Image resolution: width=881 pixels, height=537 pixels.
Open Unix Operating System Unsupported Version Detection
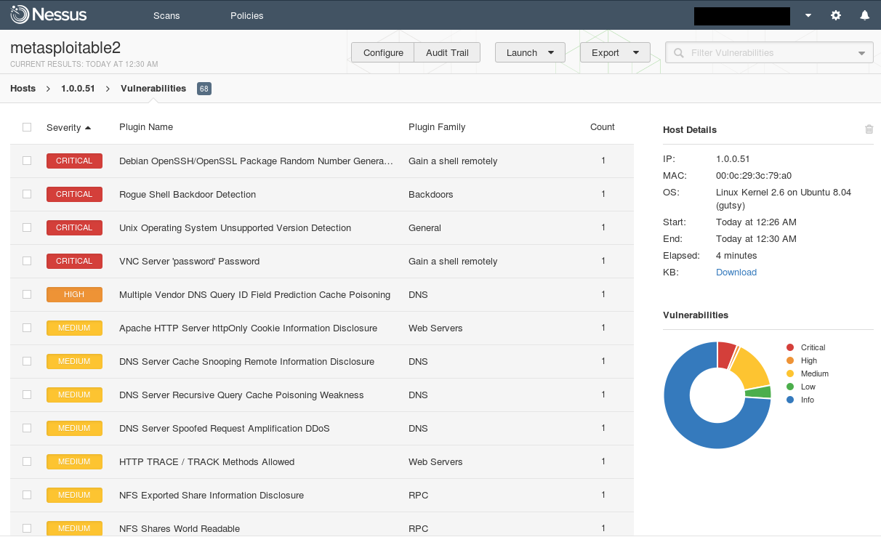235,228
